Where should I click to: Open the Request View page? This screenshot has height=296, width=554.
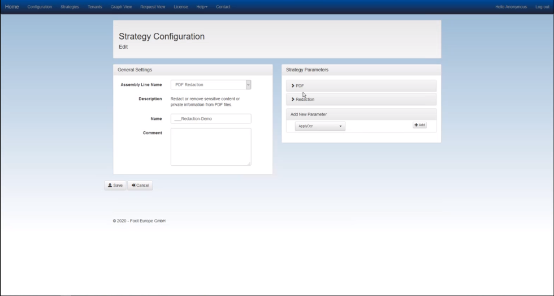[153, 7]
